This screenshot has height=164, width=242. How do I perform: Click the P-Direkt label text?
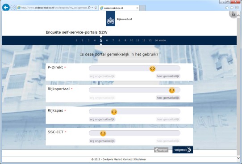click(x=55, y=67)
